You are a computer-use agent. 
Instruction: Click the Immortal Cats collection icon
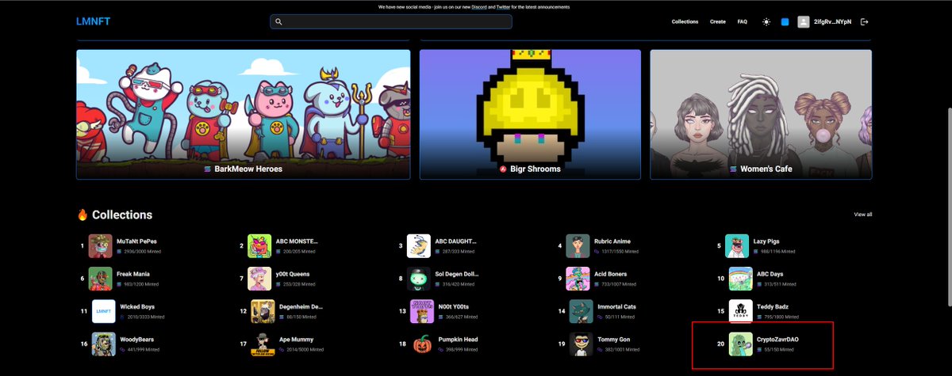point(582,311)
